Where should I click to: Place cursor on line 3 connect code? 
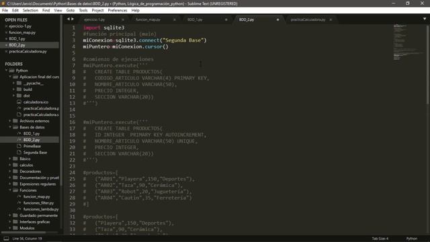pos(144,40)
